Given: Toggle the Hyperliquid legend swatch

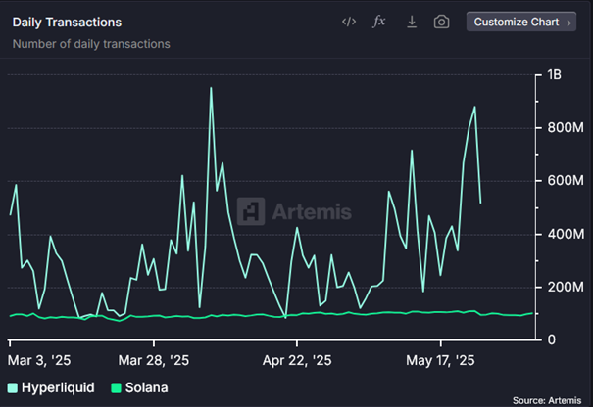Looking at the screenshot, I should [x=13, y=387].
